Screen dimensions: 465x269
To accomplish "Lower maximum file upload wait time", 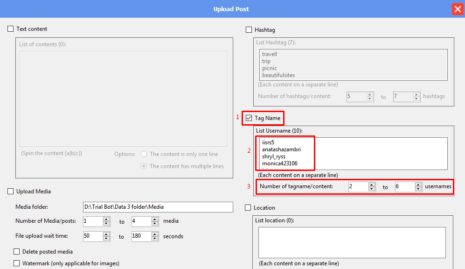I will pos(155,238).
